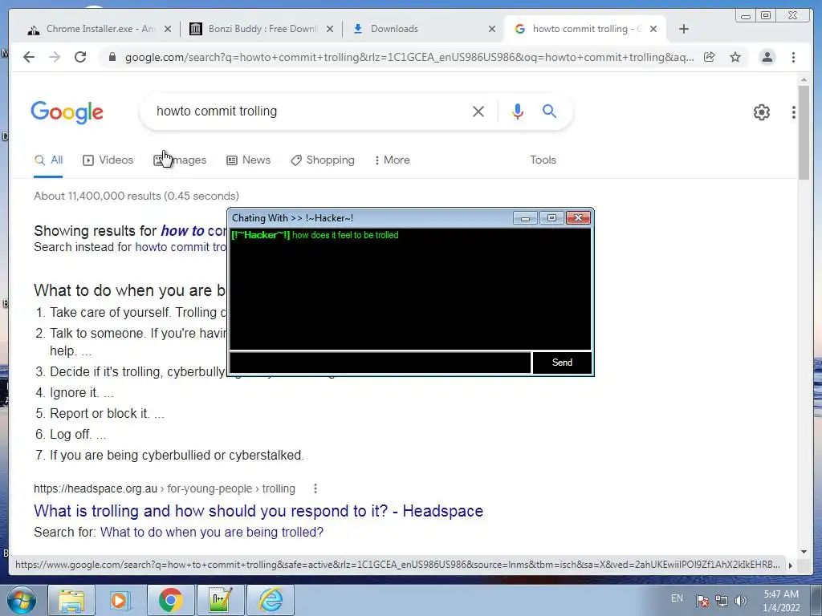Open the Chrome profile avatar

pos(767,57)
